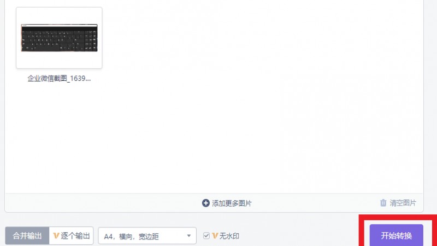Click the bottom bar between 添加更多图片 and 清空图片
The image size is (437, 246).
pos(315,203)
